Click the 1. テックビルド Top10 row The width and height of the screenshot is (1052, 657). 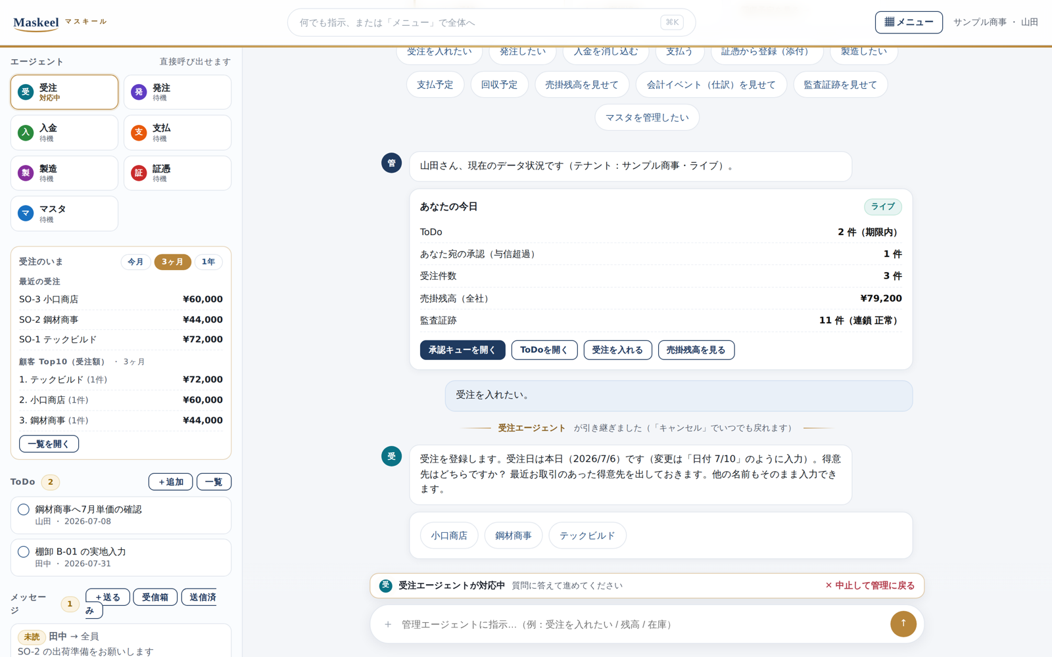[121, 380]
